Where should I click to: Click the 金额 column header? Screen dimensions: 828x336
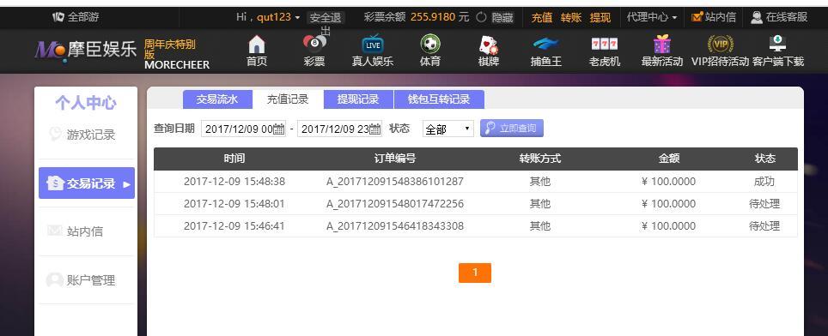point(668,159)
